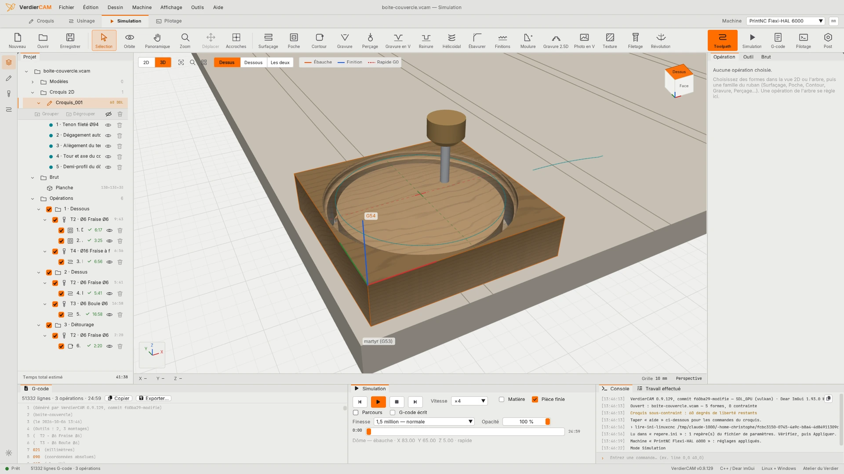Click the console command input field
This screenshot has width=844, height=474.
click(721, 458)
